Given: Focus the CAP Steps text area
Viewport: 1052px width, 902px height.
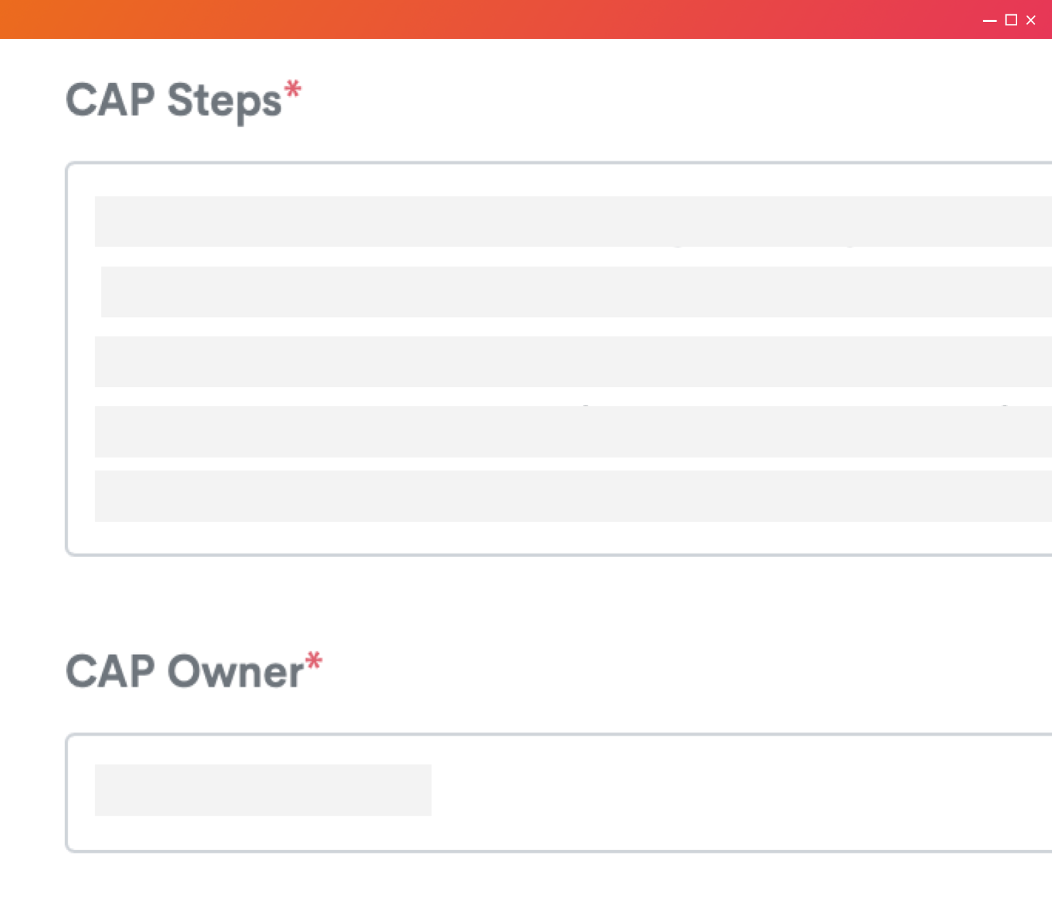Looking at the screenshot, I should [x=559, y=359].
